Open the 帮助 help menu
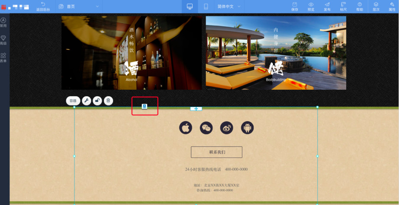 (360, 6)
